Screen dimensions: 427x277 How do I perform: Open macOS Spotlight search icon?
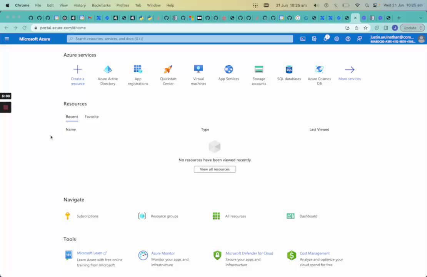coord(367,5)
